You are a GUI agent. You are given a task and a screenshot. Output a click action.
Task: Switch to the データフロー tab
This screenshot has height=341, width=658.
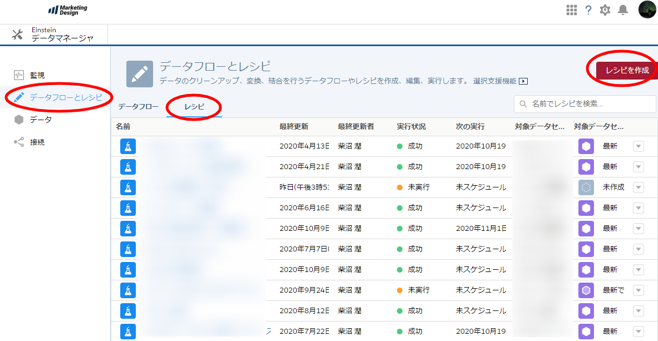pos(138,106)
